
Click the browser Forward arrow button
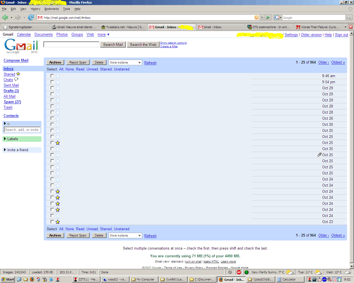[18, 18]
